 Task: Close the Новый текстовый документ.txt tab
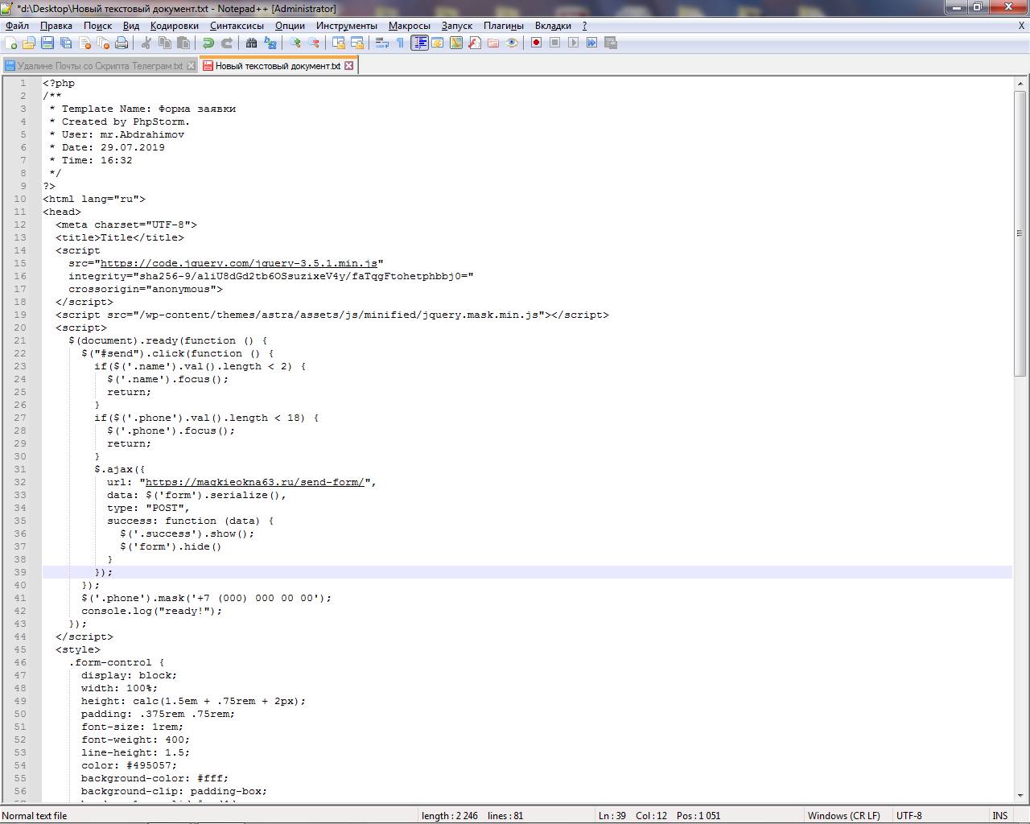[x=349, y=66]
